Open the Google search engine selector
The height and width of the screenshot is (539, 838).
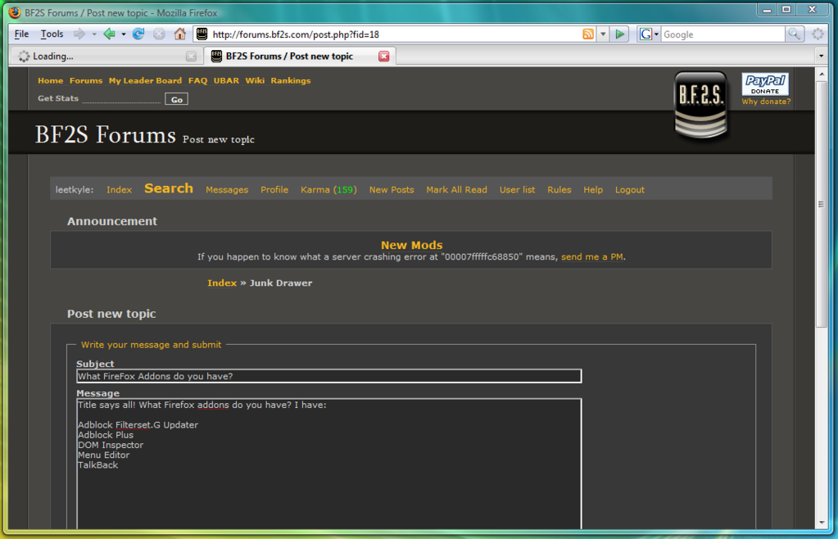[x=649, y=34]
